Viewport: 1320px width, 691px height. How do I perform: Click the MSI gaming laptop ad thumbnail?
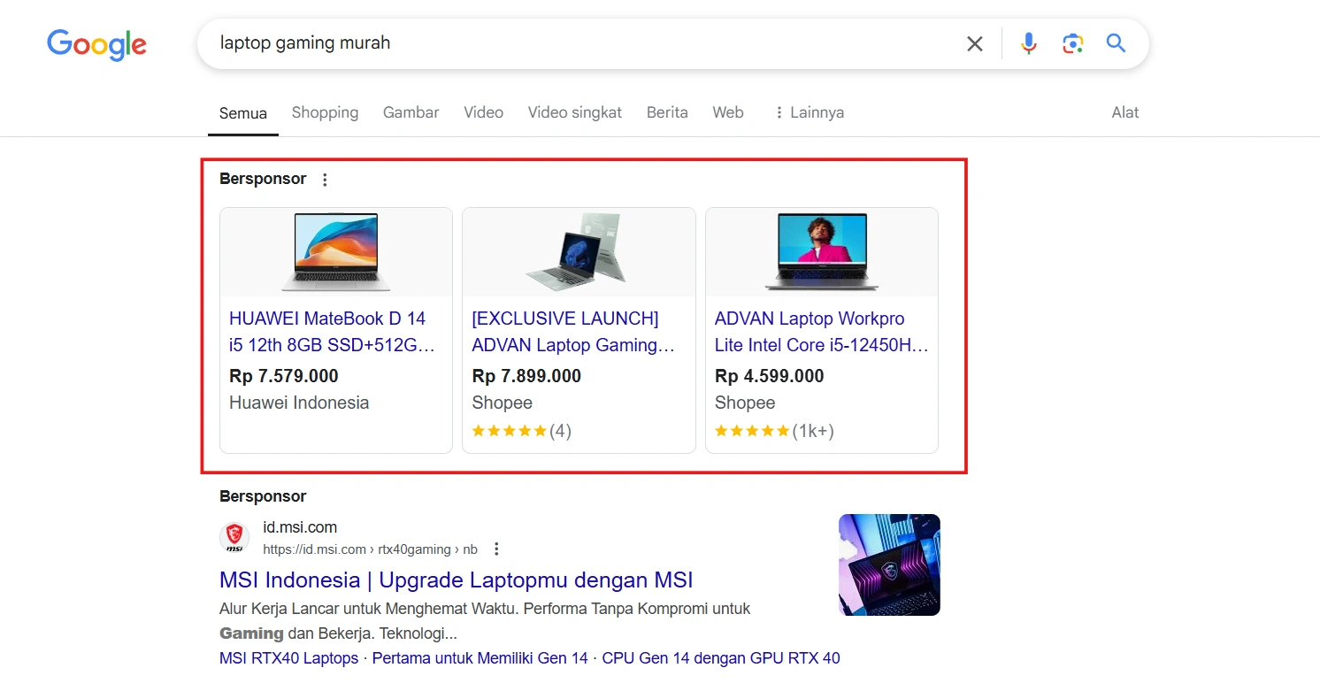click(x=889, y=564)
